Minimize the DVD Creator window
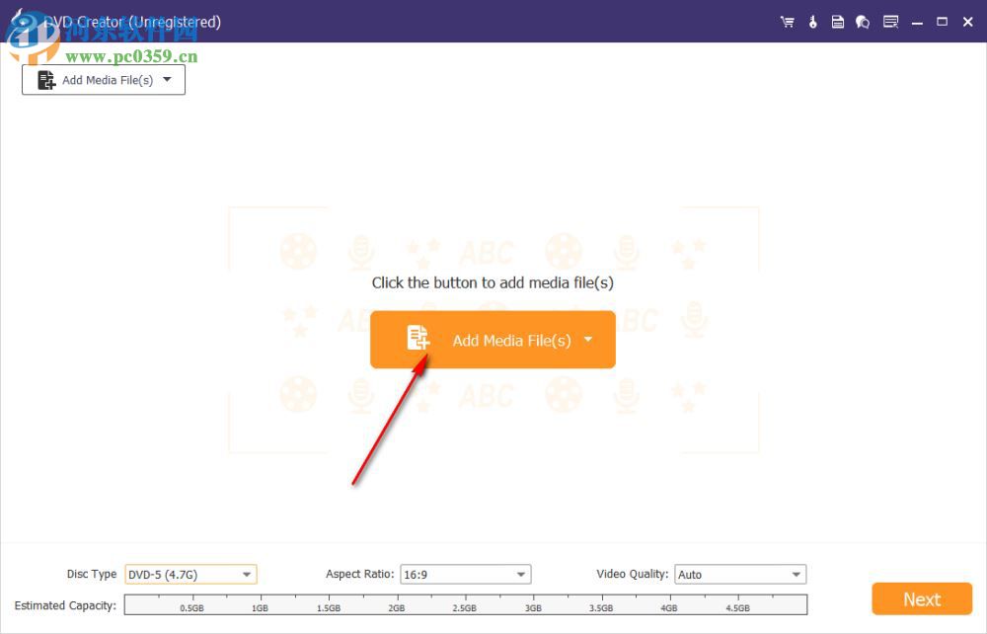The height and width of the screenshot is (634, 987). (917, 23)
